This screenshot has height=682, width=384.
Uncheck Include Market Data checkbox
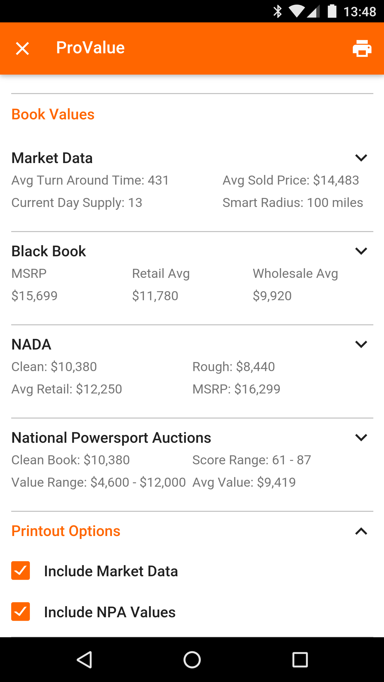coord(21,571)
